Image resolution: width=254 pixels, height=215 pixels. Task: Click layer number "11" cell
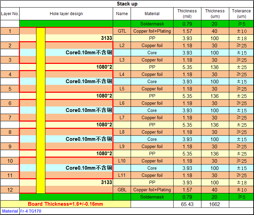point(10,175)
